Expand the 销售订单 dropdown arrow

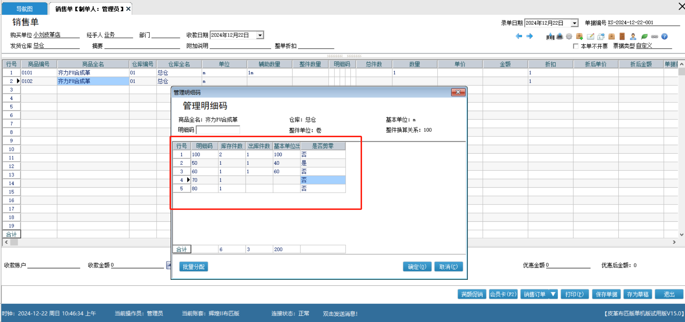pyautogui.click(x=553, y=294)
